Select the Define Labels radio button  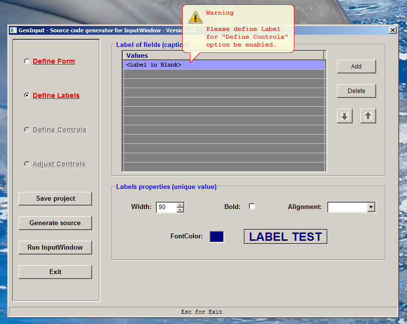pyautogui.click(x=27, y=95)
